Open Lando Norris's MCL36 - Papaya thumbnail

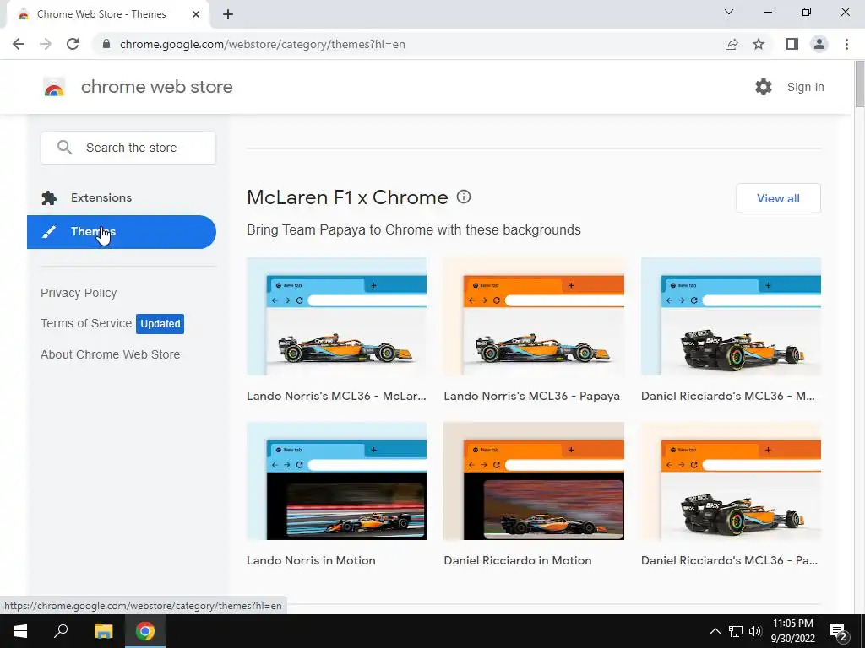tap(534, 316)
